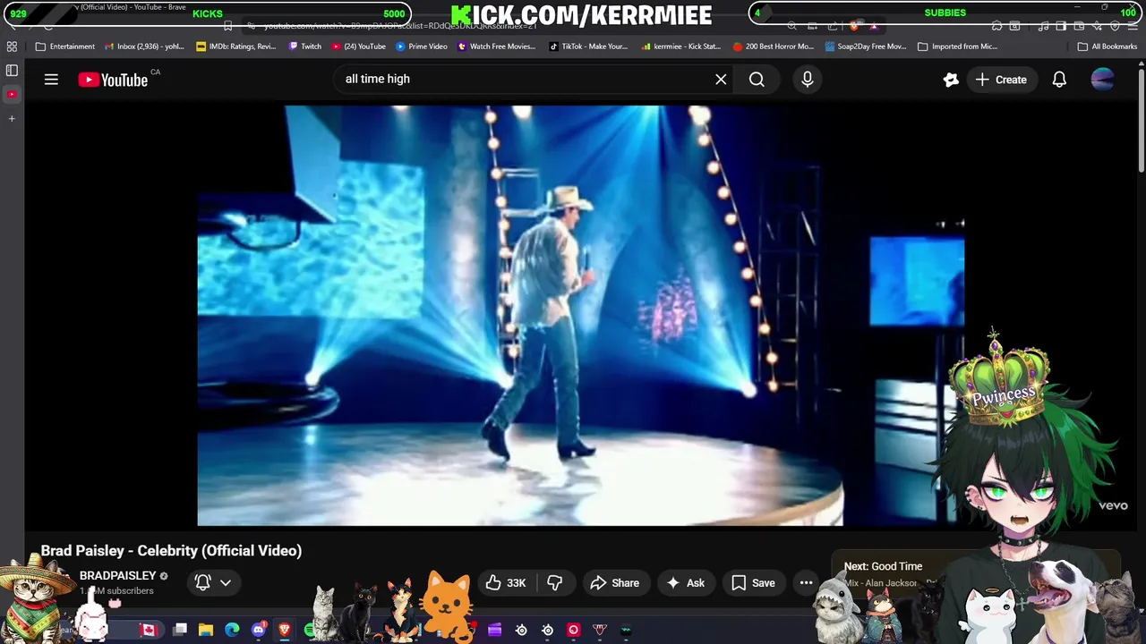The width and height of the screenshot is (1146, 644).
Task: Like the Brad Paisley video
Action: pyautogui.click(x=506, y=583)
